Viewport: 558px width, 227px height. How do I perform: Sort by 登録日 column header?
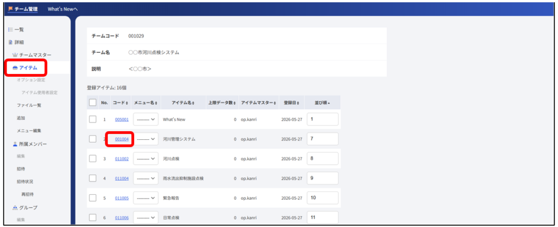pos(291,103)
